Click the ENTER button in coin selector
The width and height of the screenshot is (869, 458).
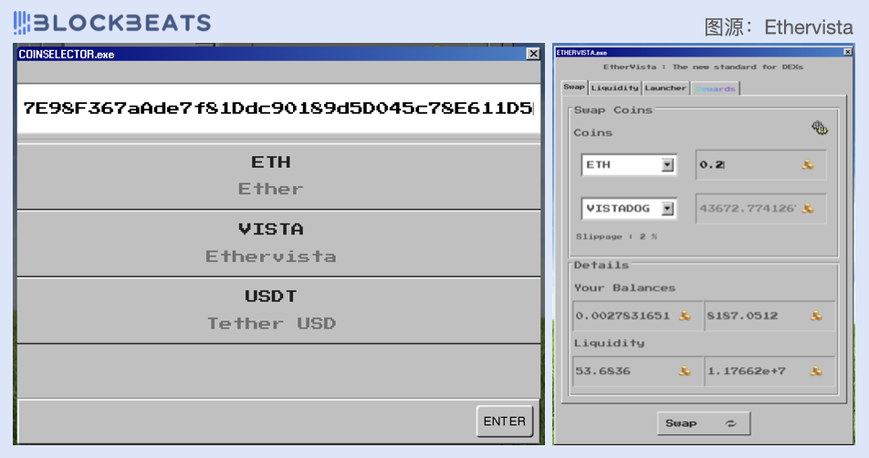[x=504, y=422]
